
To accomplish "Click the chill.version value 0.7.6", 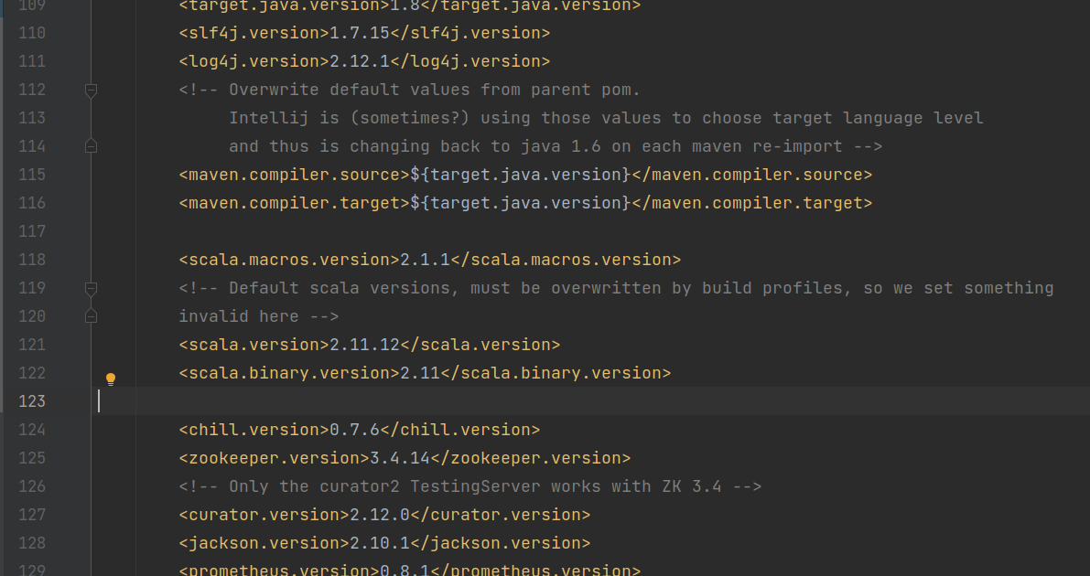I will [x=354, y=430].
